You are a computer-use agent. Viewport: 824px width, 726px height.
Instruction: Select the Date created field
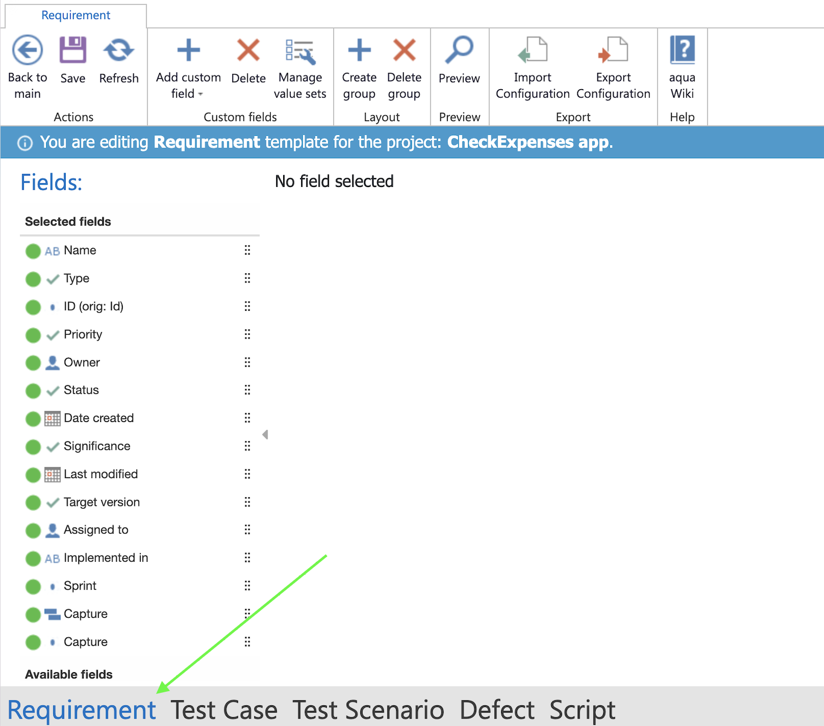point(98,418)
